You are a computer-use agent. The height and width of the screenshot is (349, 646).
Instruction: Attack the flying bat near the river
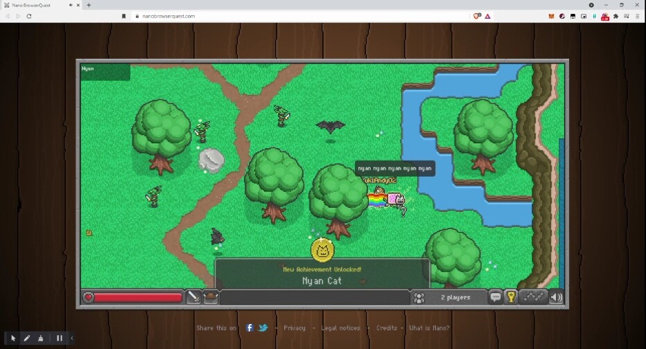tap(331, 126)
